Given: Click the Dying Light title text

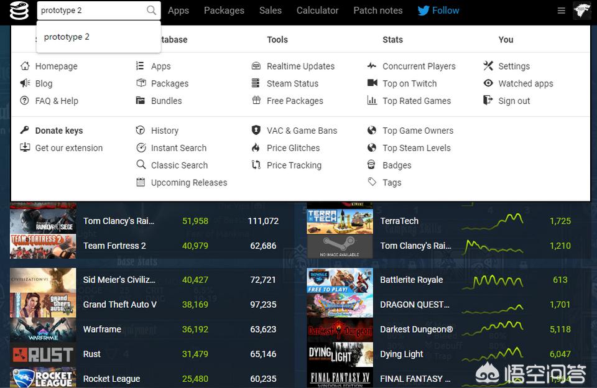Looking at the screenshot, I should click(x=402, y=354).
